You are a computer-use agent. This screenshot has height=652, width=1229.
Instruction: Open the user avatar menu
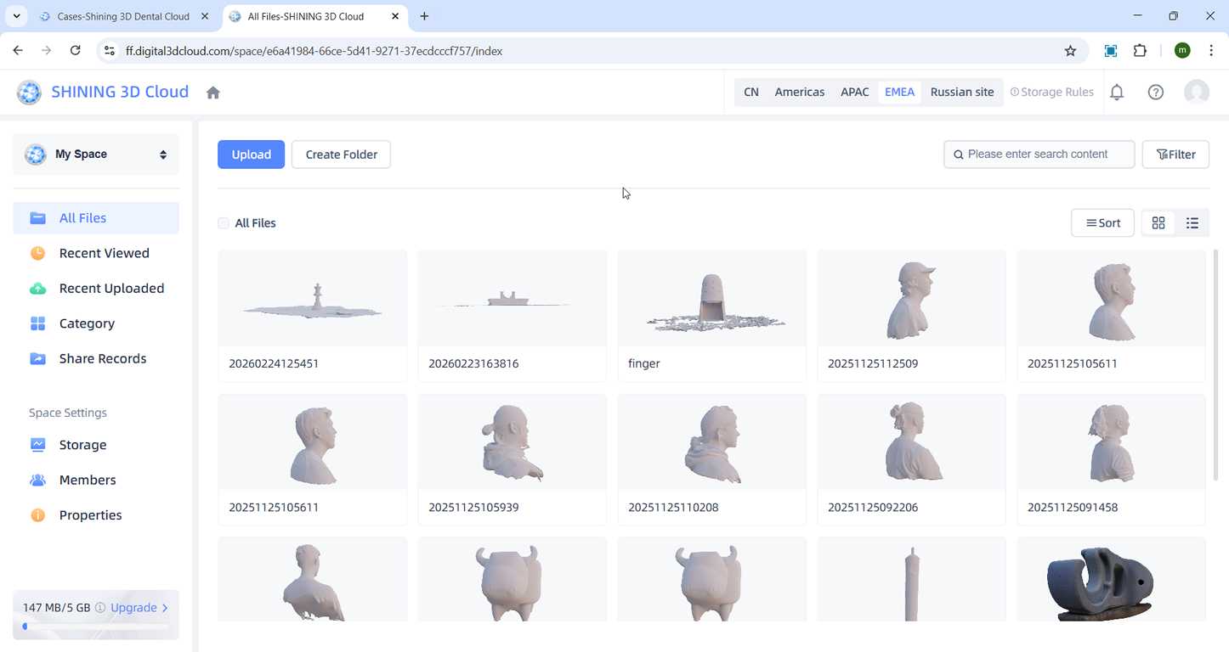click(1197, 93)
